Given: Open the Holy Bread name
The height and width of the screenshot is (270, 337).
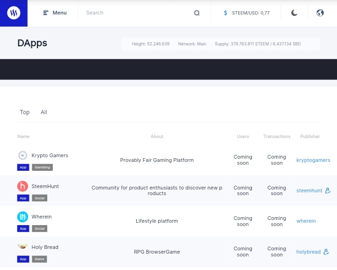Looking at the screenshot, I should click(x=45, y=247).
